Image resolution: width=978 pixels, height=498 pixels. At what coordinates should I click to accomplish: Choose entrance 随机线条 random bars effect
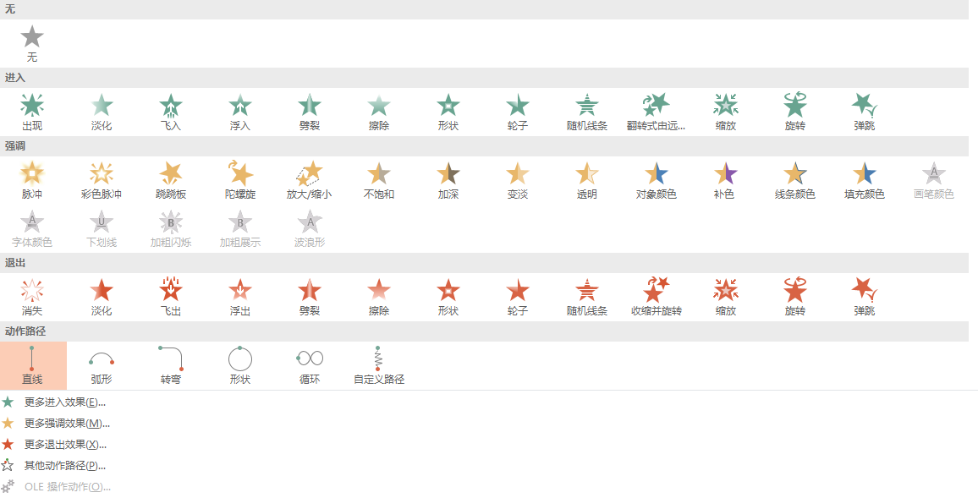pos(587,112)
